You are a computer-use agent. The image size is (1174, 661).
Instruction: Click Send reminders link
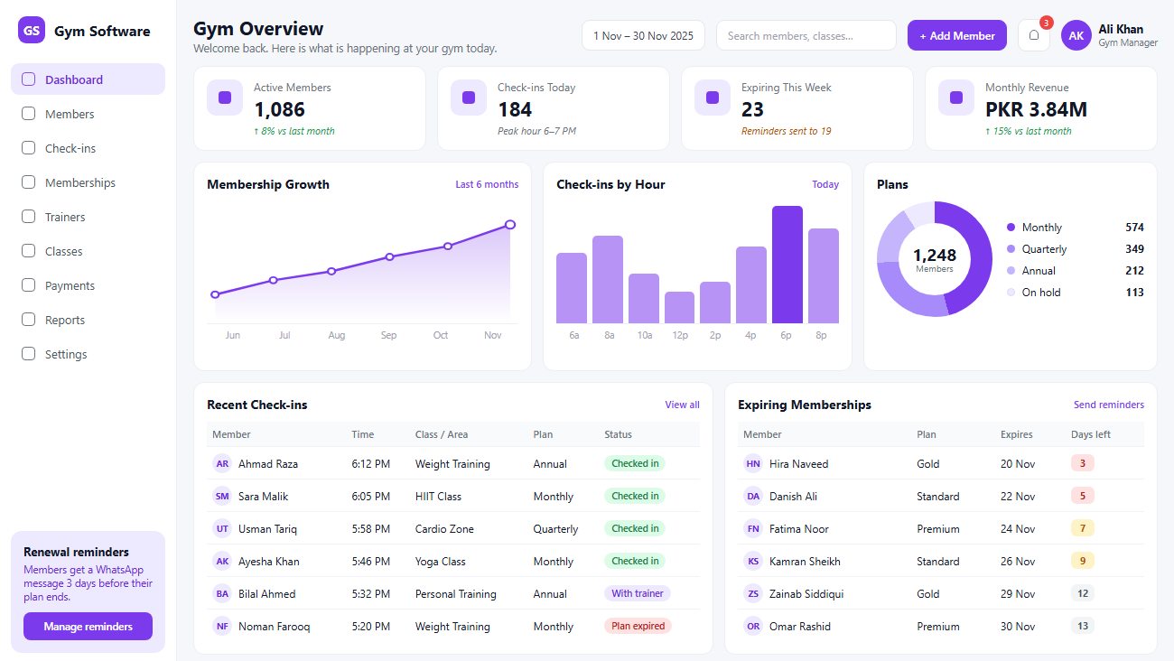[x=1109, y=405]
